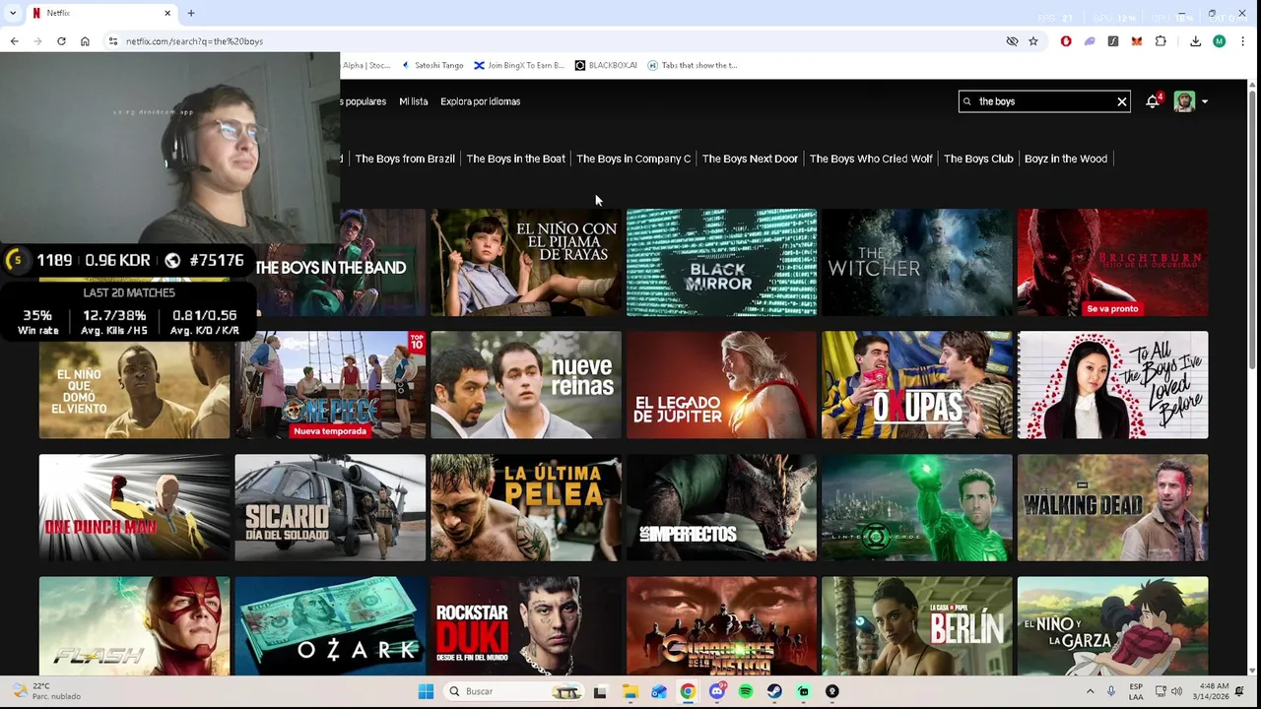Select The Boys Who Cried Wolf suggestion
This screenshot has width=1261, height=709.
pyautogui.click(x=871, y=159)
